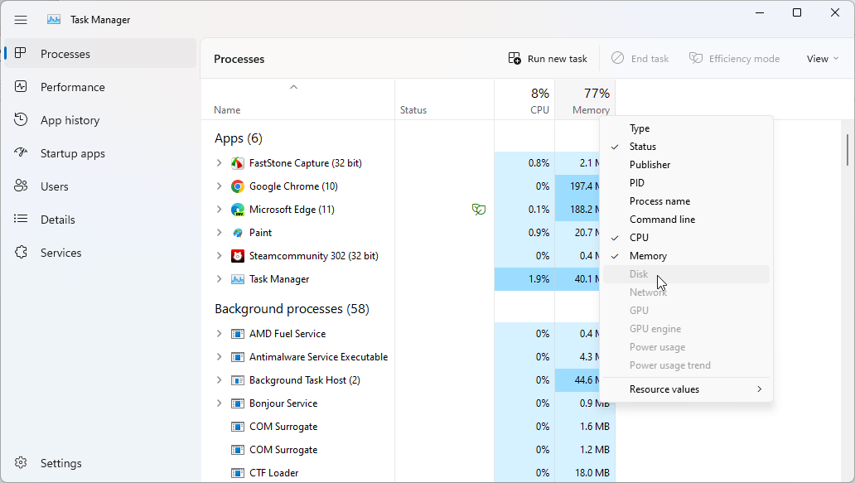
Task: Expand the Microsoft Edge process group
Action: [x=220, y=210]
